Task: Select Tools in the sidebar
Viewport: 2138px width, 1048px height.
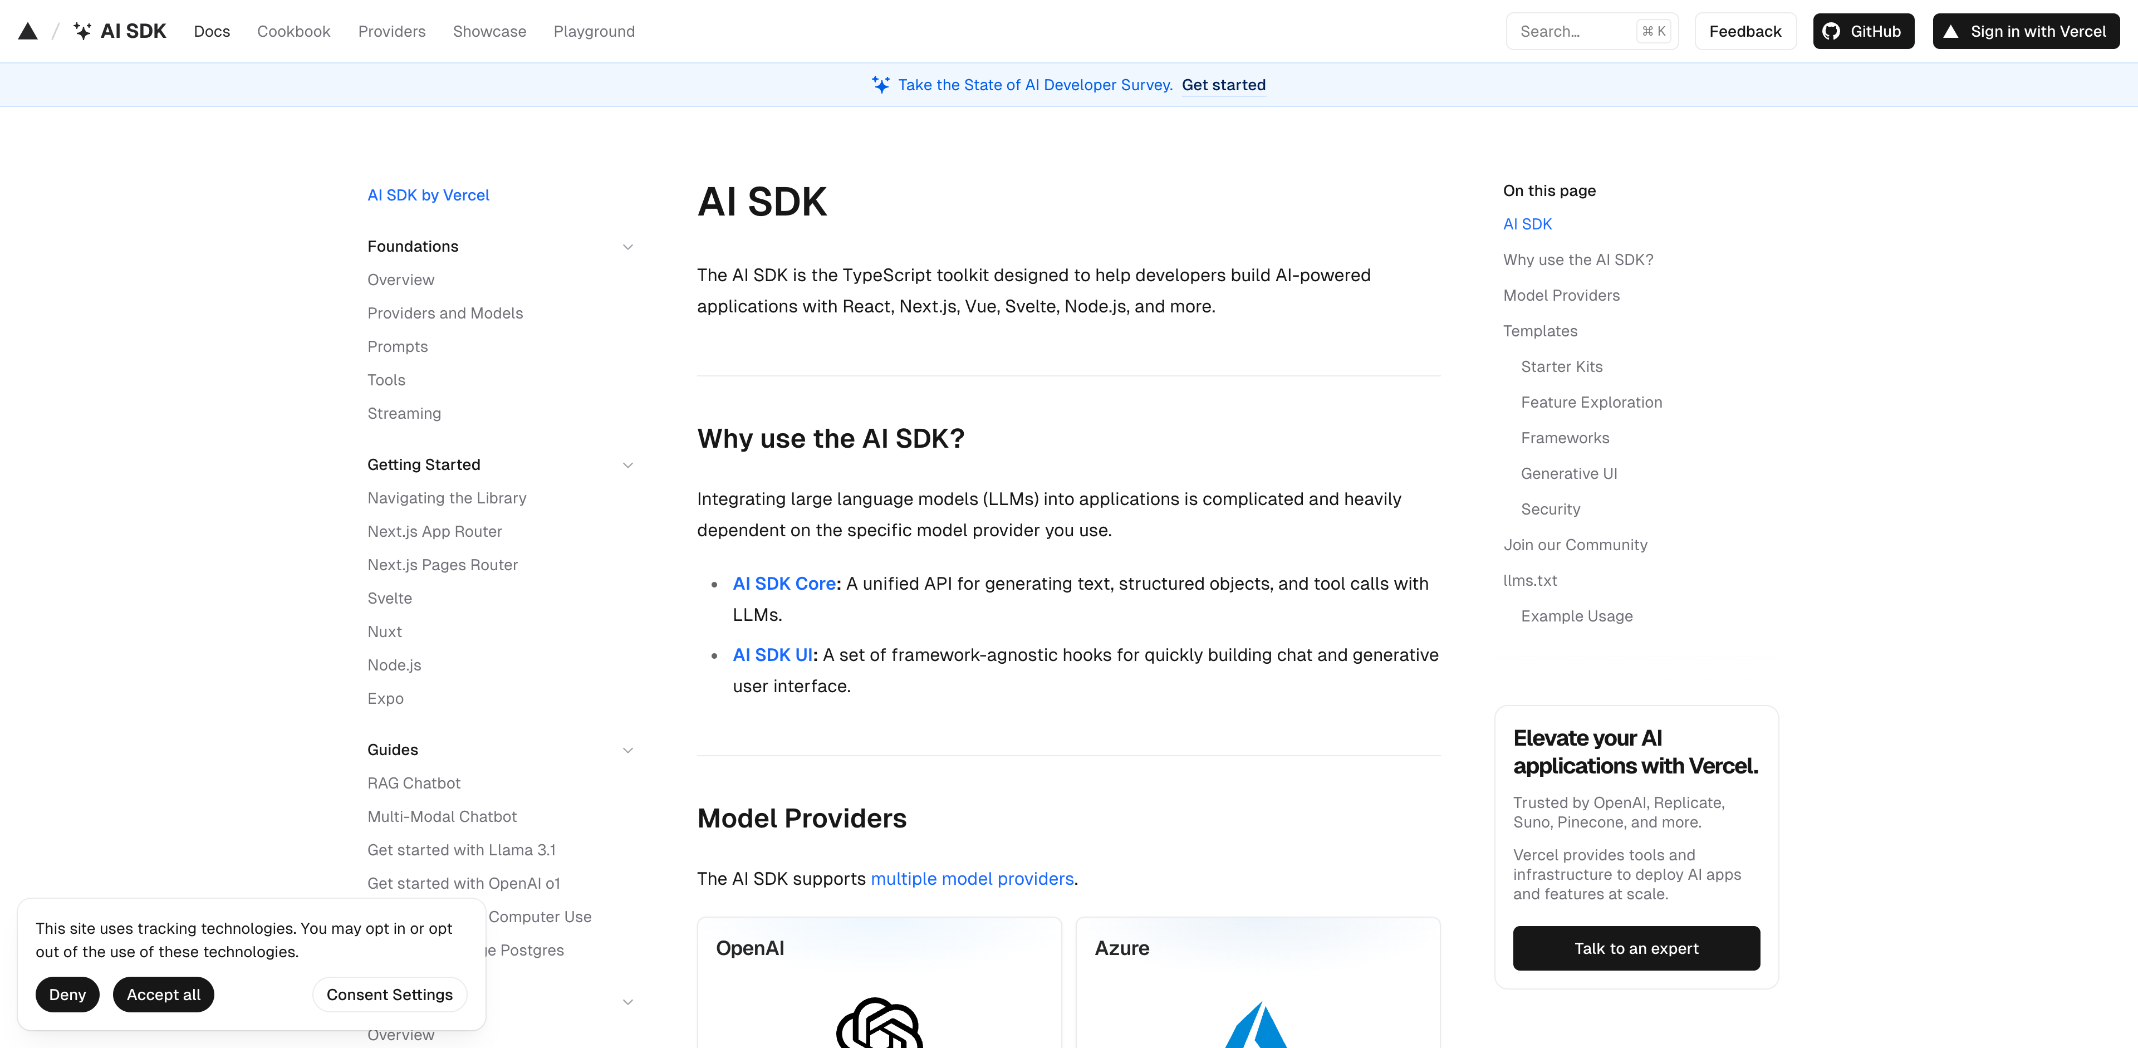Action: (386, 380)
